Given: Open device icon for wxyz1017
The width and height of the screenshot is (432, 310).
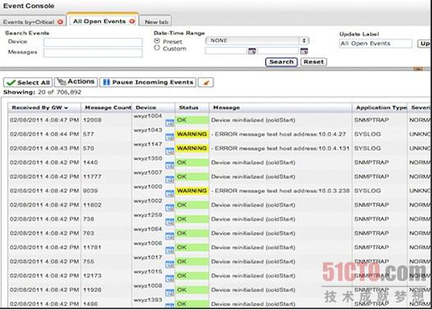Looking at the screenshot, I should (169, 265).
